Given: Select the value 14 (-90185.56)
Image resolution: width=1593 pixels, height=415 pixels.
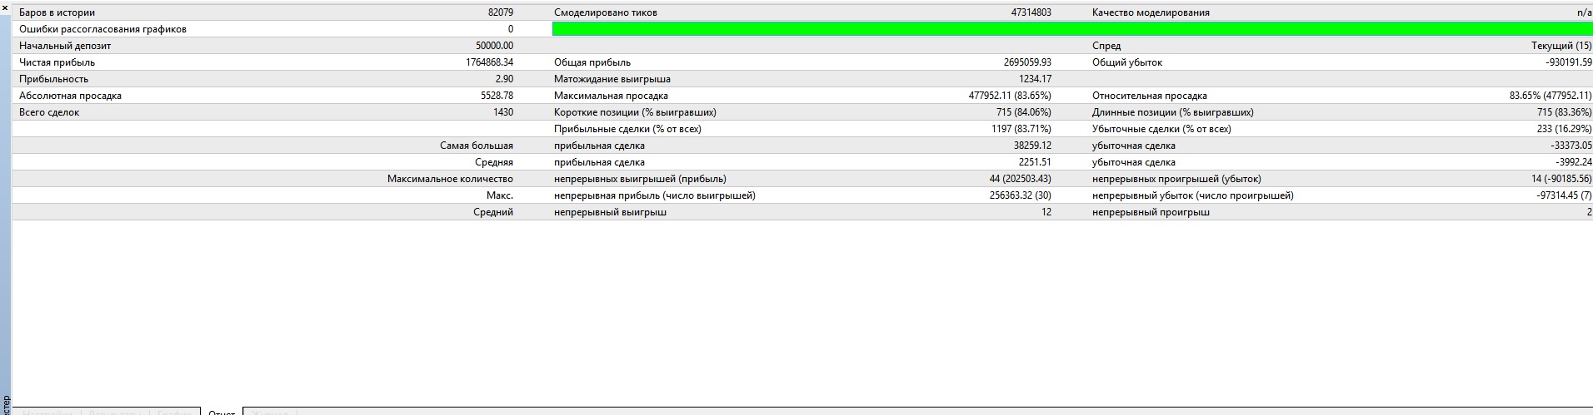Looking at the screenshot, I should coord(1561,179).
